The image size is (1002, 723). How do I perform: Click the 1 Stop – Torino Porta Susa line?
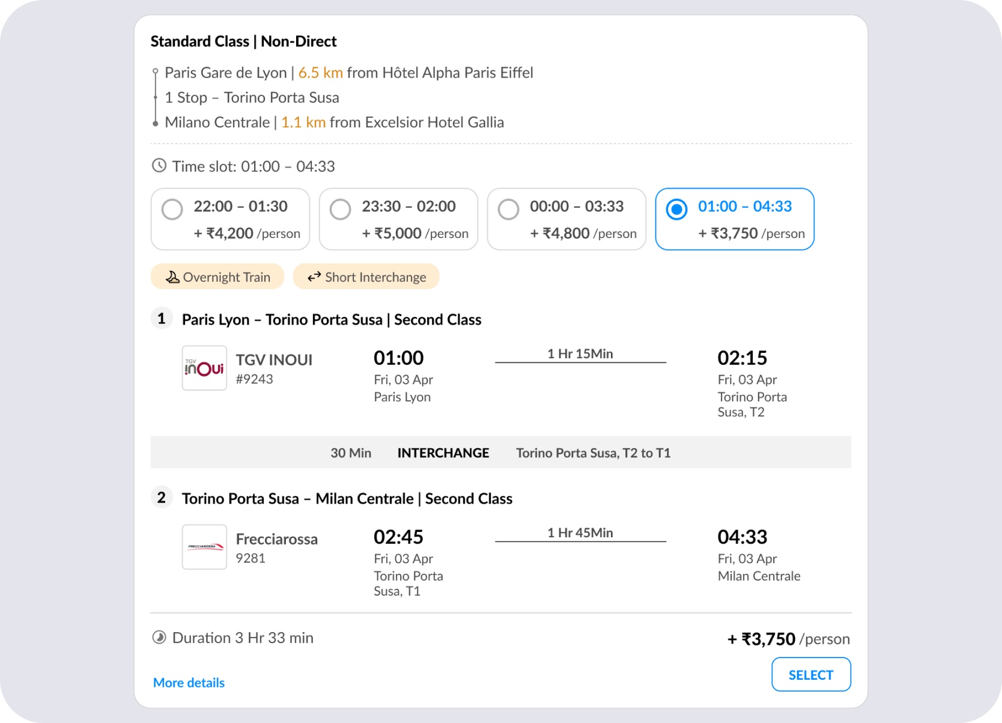tap(252, 97)
